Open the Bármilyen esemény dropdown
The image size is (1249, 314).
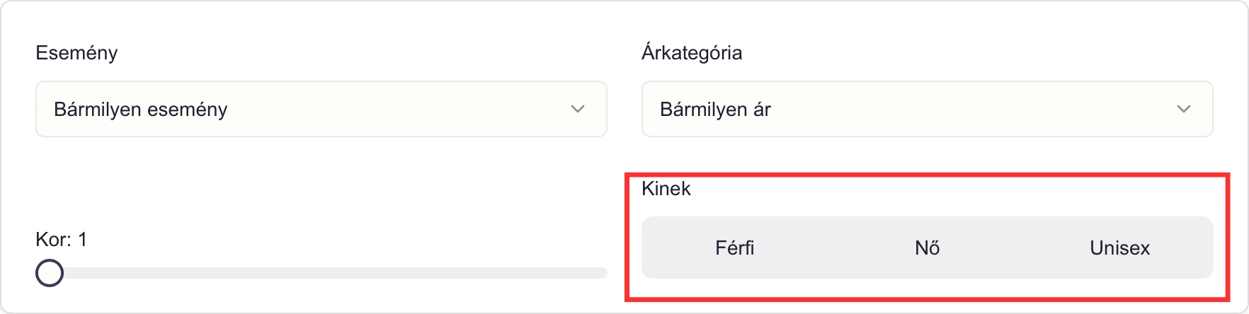pos(321,109)
